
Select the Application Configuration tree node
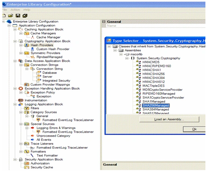(37, 26)
